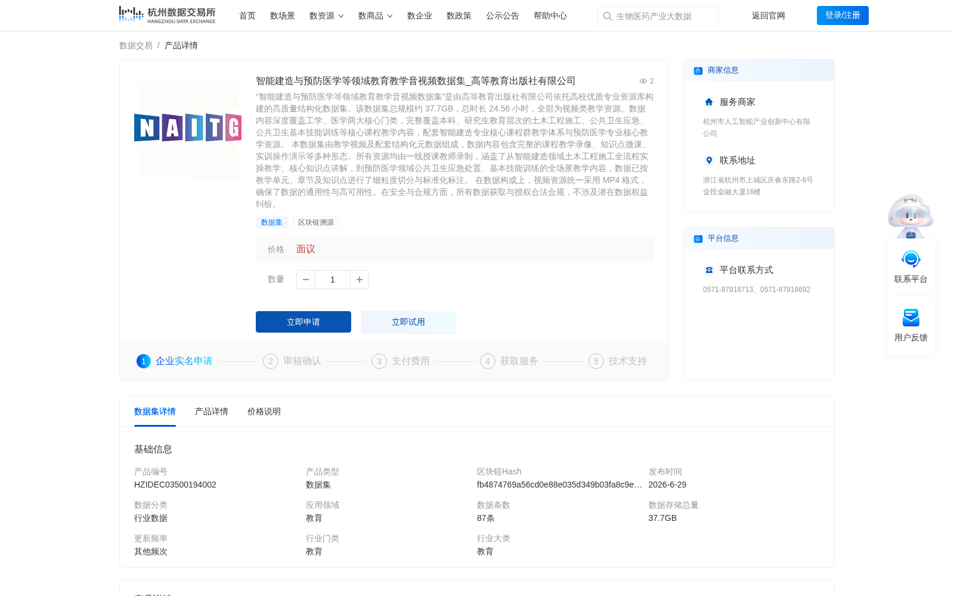Click the 37.7GB storage value
The width and height of the screenshot is (954, 596).
click(x=662, y=518)
